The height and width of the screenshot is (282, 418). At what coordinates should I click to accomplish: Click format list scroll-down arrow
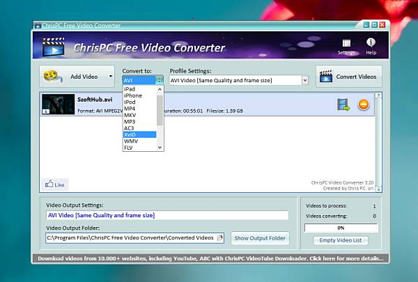pyautogui.click(x=160, y=148)
